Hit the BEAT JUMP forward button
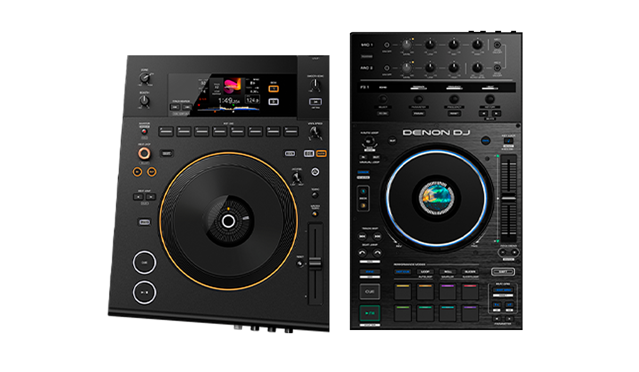 point(378,252)
